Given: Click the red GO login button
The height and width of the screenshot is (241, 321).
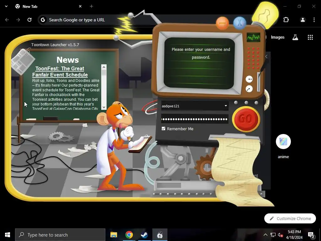Looking at the screenshot, I should (x=246, y=119).
